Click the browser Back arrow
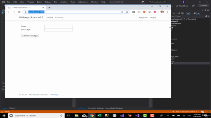The height and width of the screenshot is (118, 211). [x=9, y=12]
